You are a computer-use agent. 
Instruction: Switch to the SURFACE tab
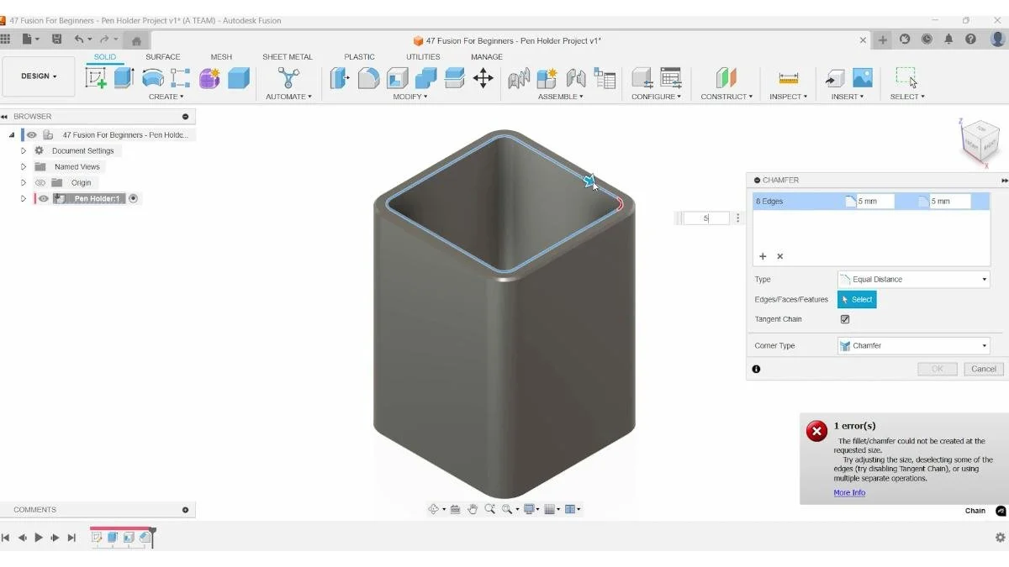(162, 57)
